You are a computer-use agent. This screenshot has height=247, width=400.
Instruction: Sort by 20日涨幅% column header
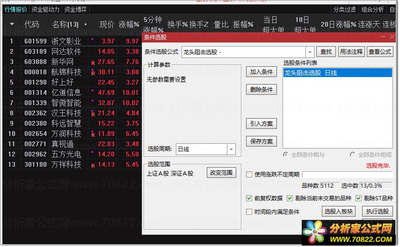click(338, 24)
